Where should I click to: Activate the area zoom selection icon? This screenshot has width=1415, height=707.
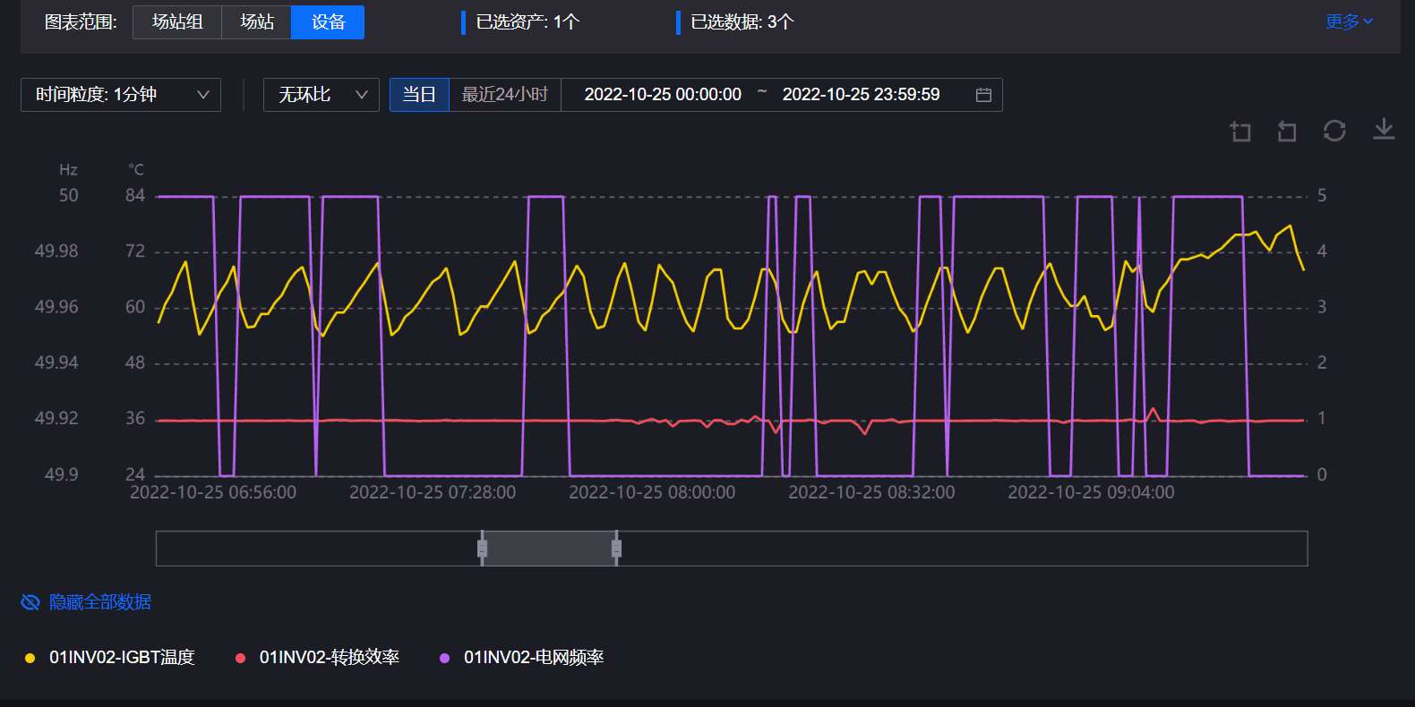[1240, 132]
